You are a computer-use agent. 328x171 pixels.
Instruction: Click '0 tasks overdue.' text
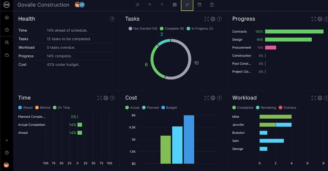pyautogui.click(x=61, y=48)
